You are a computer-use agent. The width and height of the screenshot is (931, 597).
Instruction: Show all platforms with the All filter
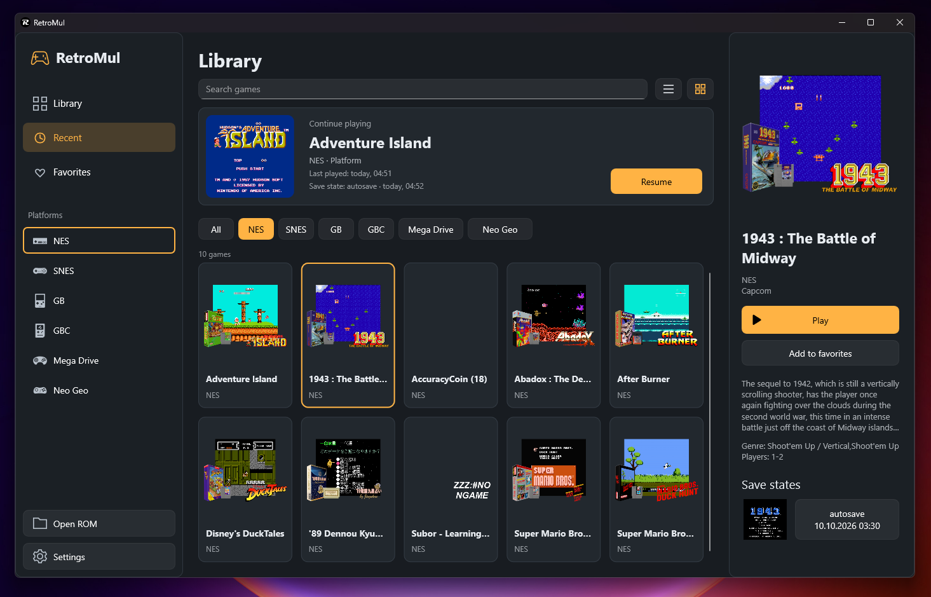pos(216,230)
